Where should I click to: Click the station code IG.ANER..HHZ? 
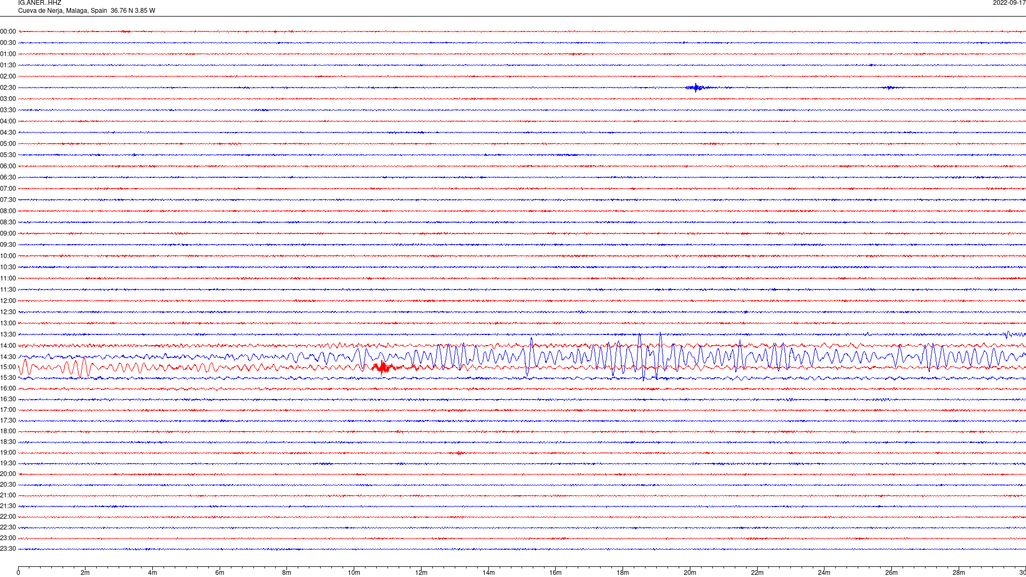coord(40,3)
